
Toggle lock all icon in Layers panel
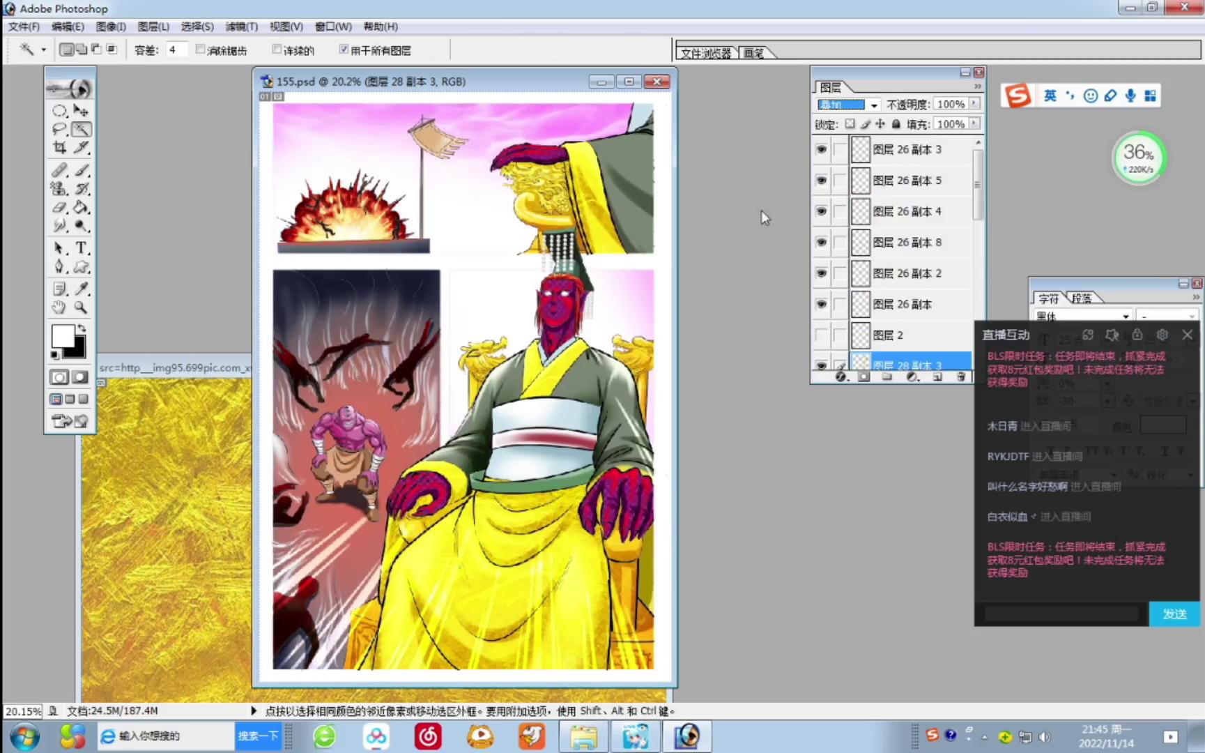pos(896,124)
